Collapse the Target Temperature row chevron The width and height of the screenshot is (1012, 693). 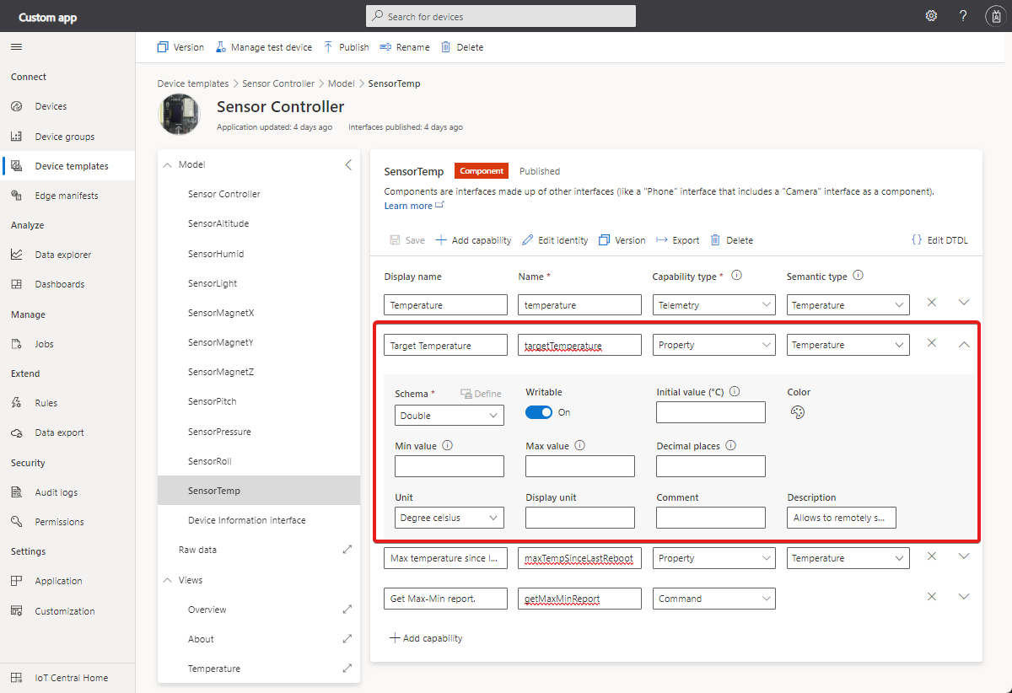[x=965, y=344]
